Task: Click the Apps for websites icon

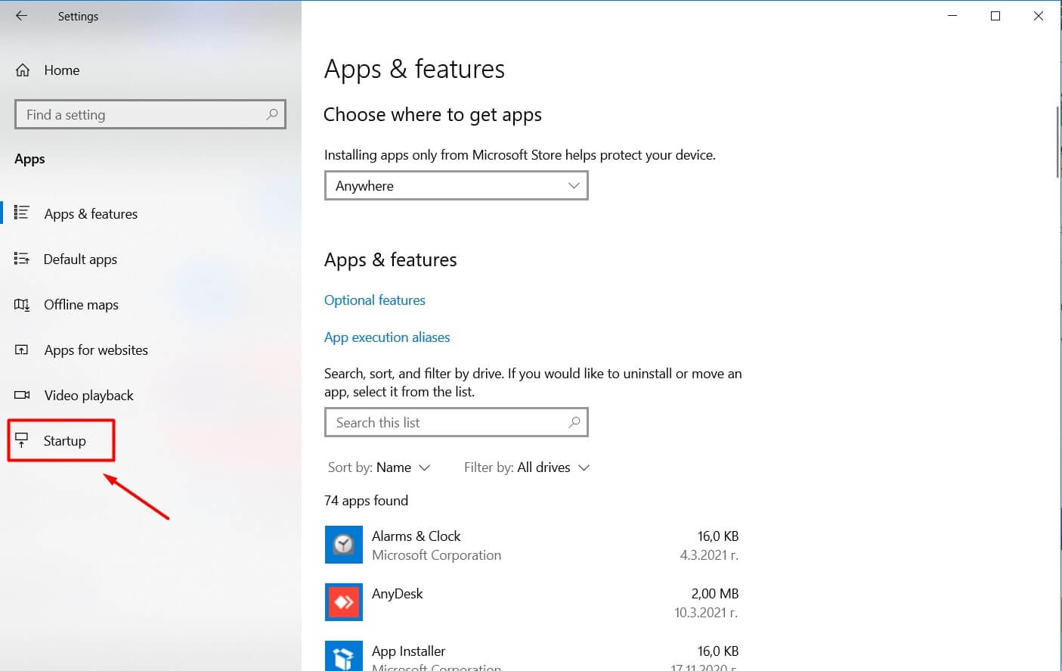Action: point(23,349)
